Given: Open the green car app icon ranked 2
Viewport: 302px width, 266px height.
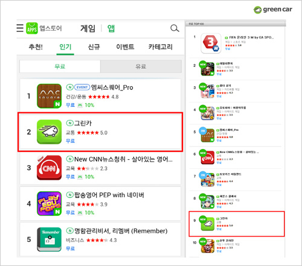Looking at the screenshot, I should 49,132.
